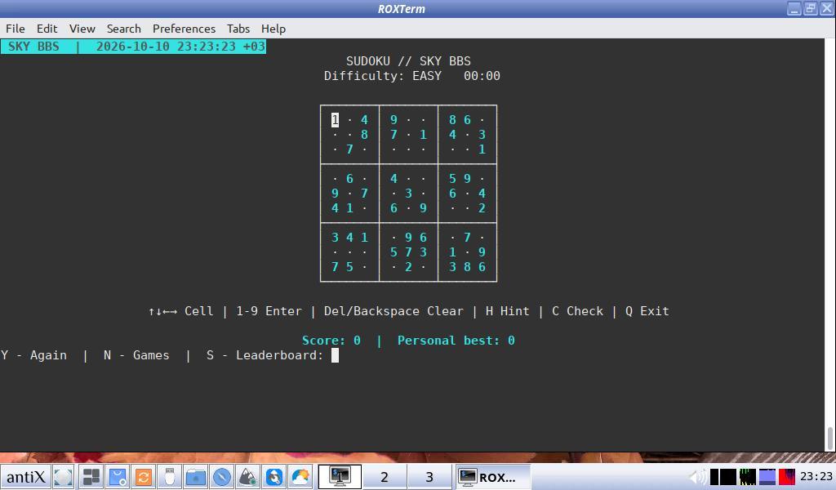
Task: Select the ROXTerm taskbar window button
Action: pos(492,477)
